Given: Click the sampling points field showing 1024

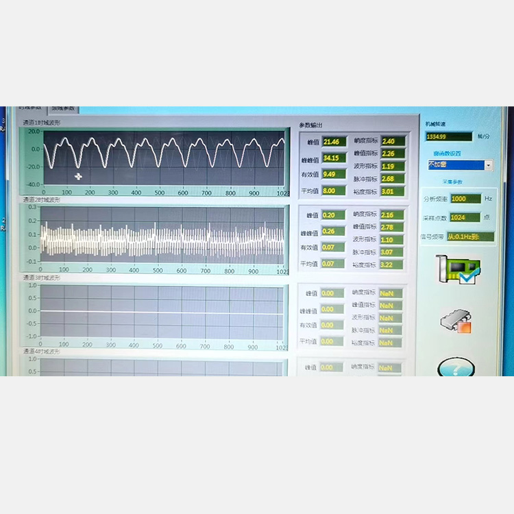Looking at the screenshot, I should (465, 217).
